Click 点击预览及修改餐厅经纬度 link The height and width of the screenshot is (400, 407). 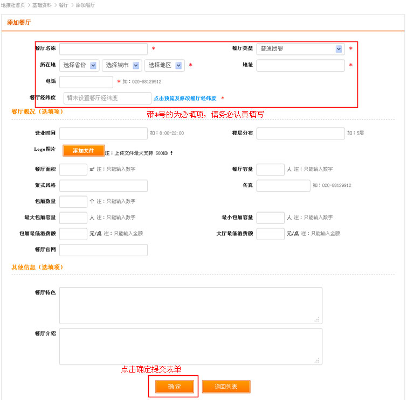[185, 99]
